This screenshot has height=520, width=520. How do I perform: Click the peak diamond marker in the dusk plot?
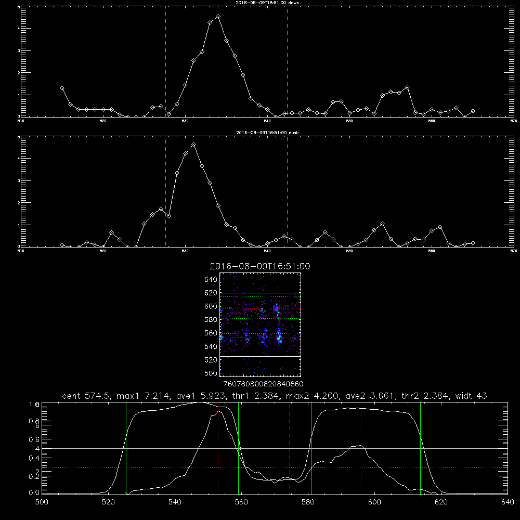(x=193, y=145)
